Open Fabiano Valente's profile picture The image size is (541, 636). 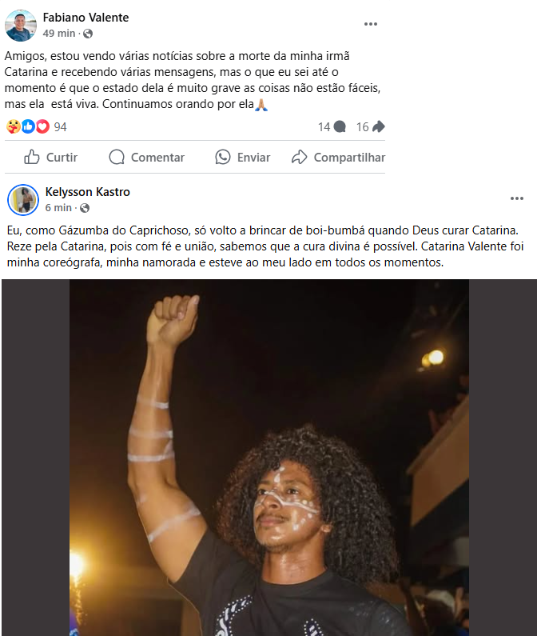(x=20, y=26)
